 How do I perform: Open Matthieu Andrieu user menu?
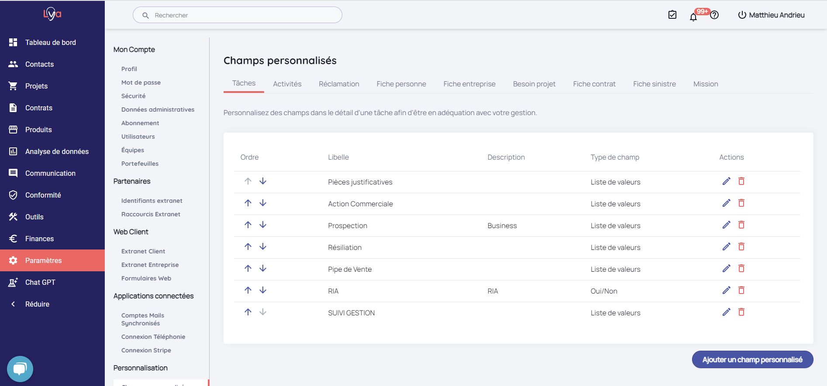click(771, 15)
